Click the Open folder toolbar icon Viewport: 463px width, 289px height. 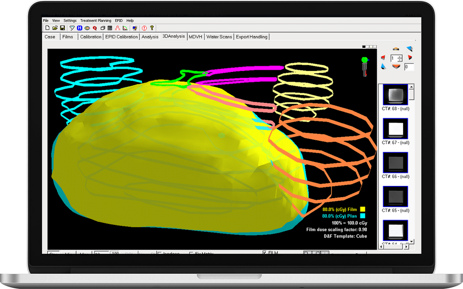55,28
